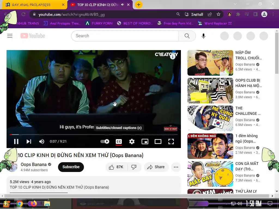
Task: Open the browser extensions puzzle icon
Action: point(238,14)
